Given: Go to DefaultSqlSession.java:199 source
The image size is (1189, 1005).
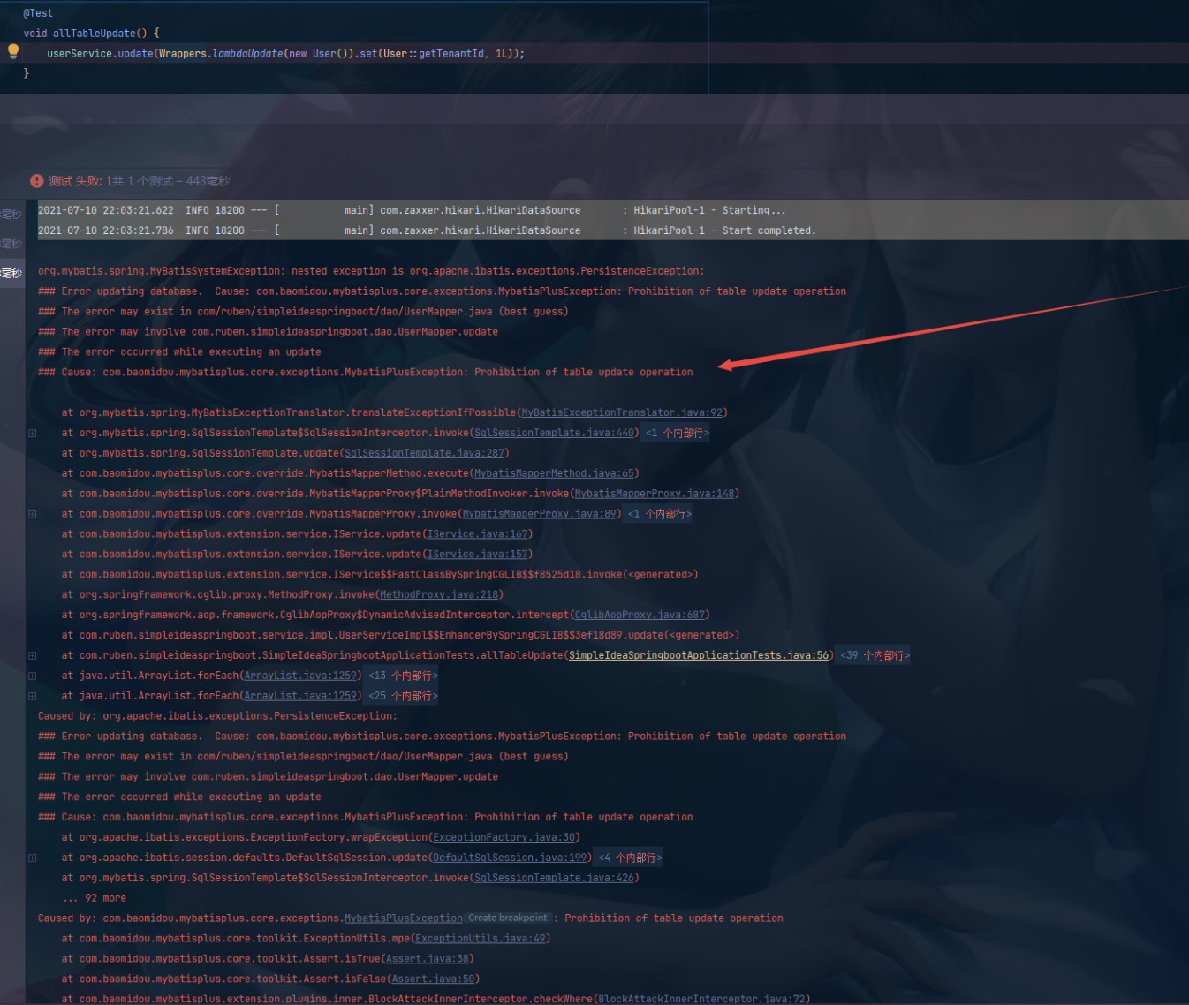Looking at the screenshot, I should click(x=510, y=858).
